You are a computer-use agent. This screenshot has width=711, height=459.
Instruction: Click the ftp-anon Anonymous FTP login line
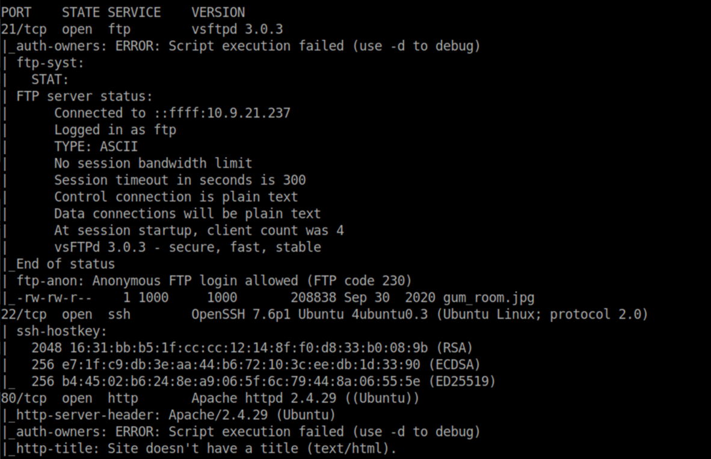click(x=214, y=281)
